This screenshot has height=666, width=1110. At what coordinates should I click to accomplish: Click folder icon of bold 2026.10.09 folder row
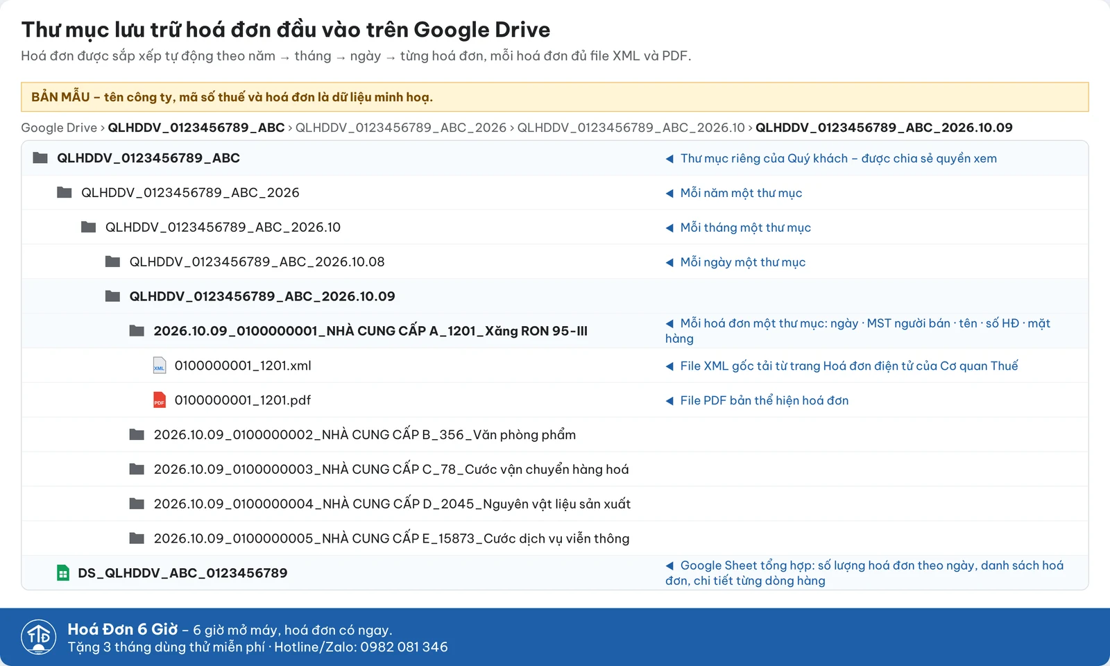coord(112,296)
